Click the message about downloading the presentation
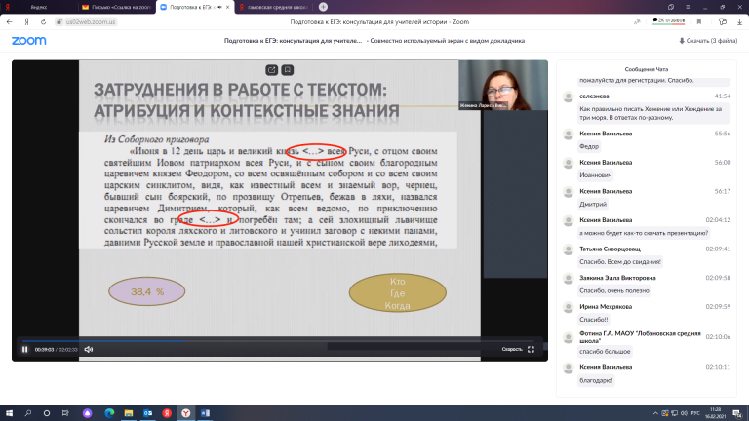The height and width of the screenshot is (421, 749). tap(644, 233)
